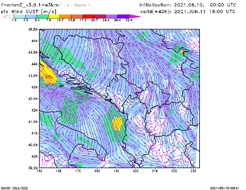Click the 'GrADS: COLA/IGES' credit text
This screenshot has height=190, width=246.
pyautogui.click(x=14, y=188)
